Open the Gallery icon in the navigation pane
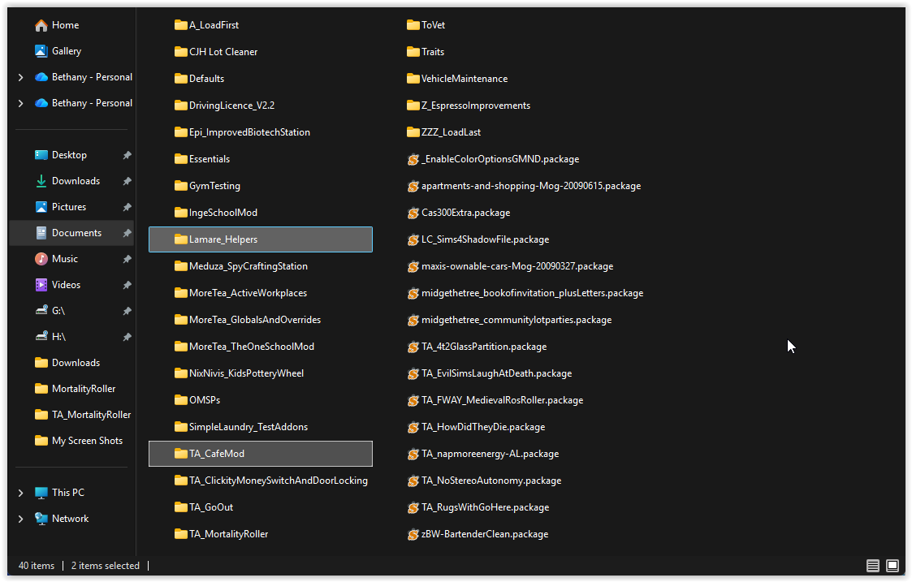This screenshot has width=912, height=582. pos(42,51)
